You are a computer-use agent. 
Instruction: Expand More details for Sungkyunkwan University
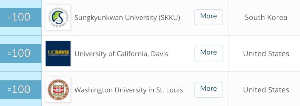(x=209, y=17)
